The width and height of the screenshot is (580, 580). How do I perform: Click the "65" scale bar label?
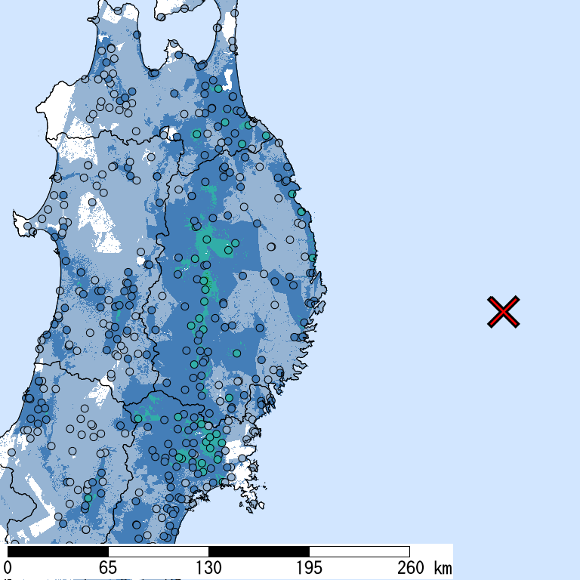click(x=108, y=568)
